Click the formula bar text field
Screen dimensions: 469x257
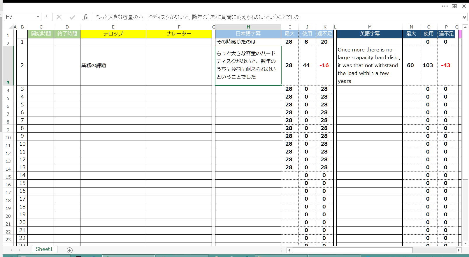277,17
